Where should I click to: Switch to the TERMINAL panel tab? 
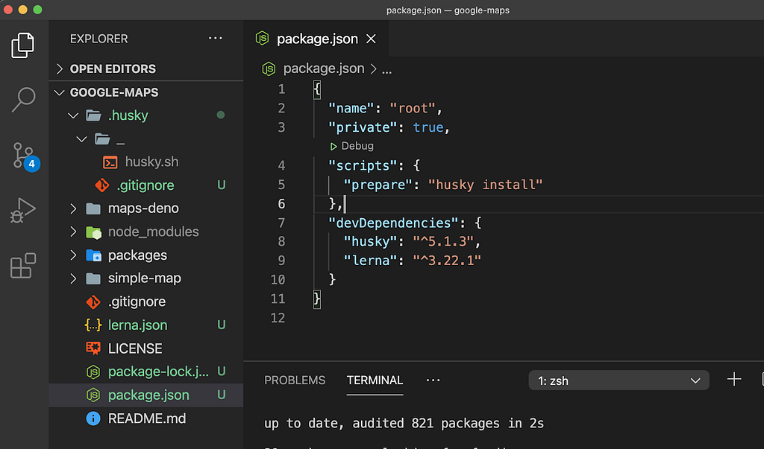click(375, 380)
